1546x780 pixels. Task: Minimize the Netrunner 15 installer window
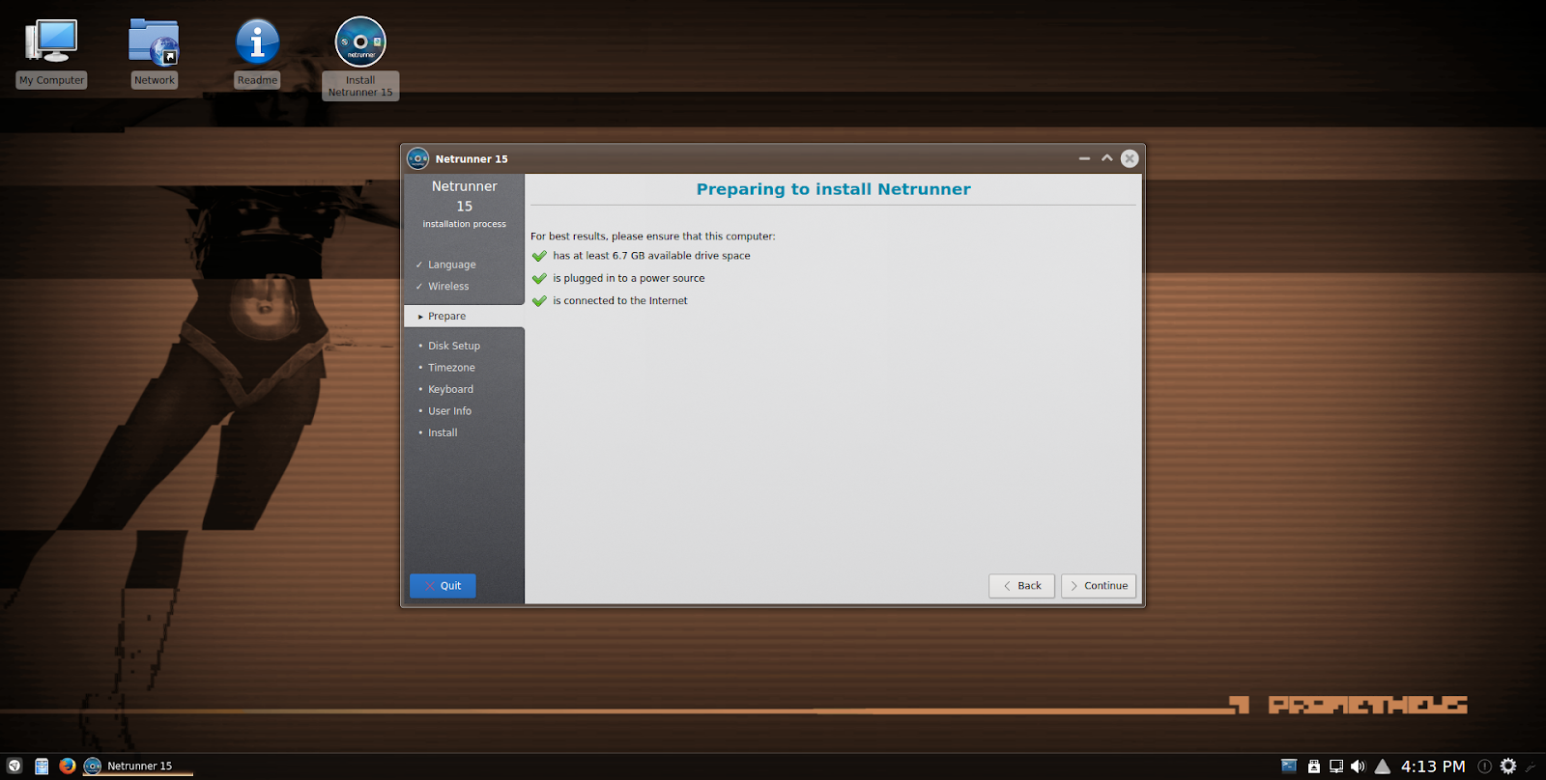[1084, 158]
